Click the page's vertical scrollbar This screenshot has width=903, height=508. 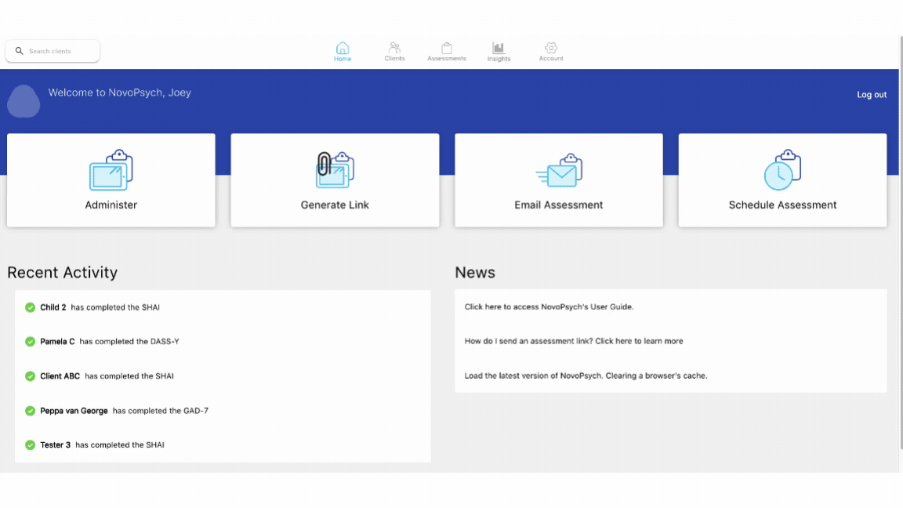coord(900,242)
